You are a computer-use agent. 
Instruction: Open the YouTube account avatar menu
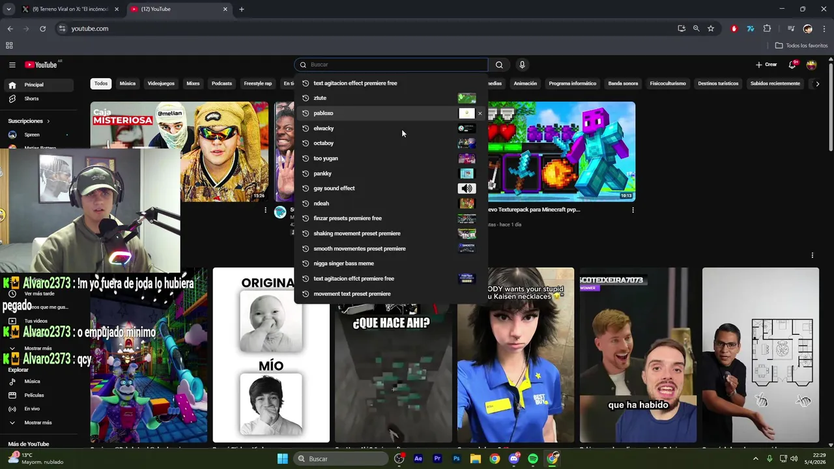pos(811,64)
